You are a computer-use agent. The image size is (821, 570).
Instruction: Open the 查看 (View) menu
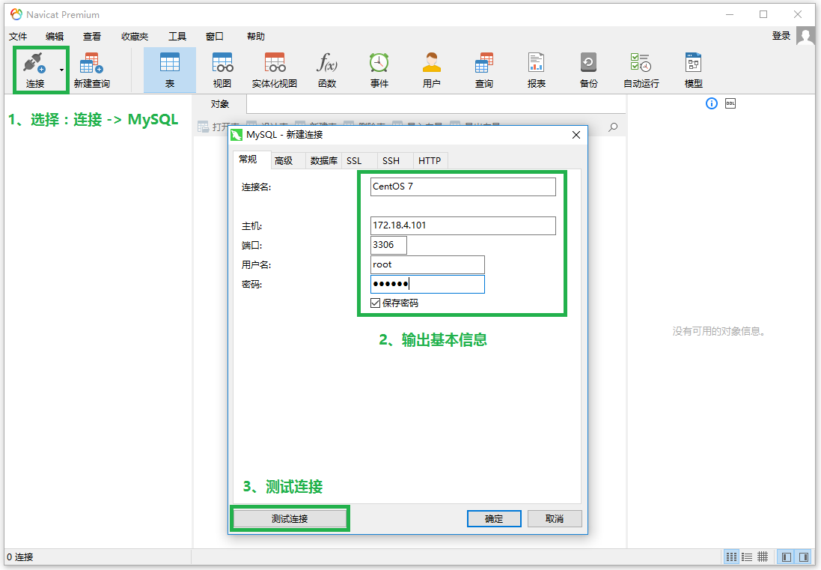click(91, 36)
